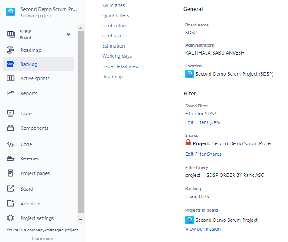
Task: Click the Board external link icon
Action: point(11,189)
